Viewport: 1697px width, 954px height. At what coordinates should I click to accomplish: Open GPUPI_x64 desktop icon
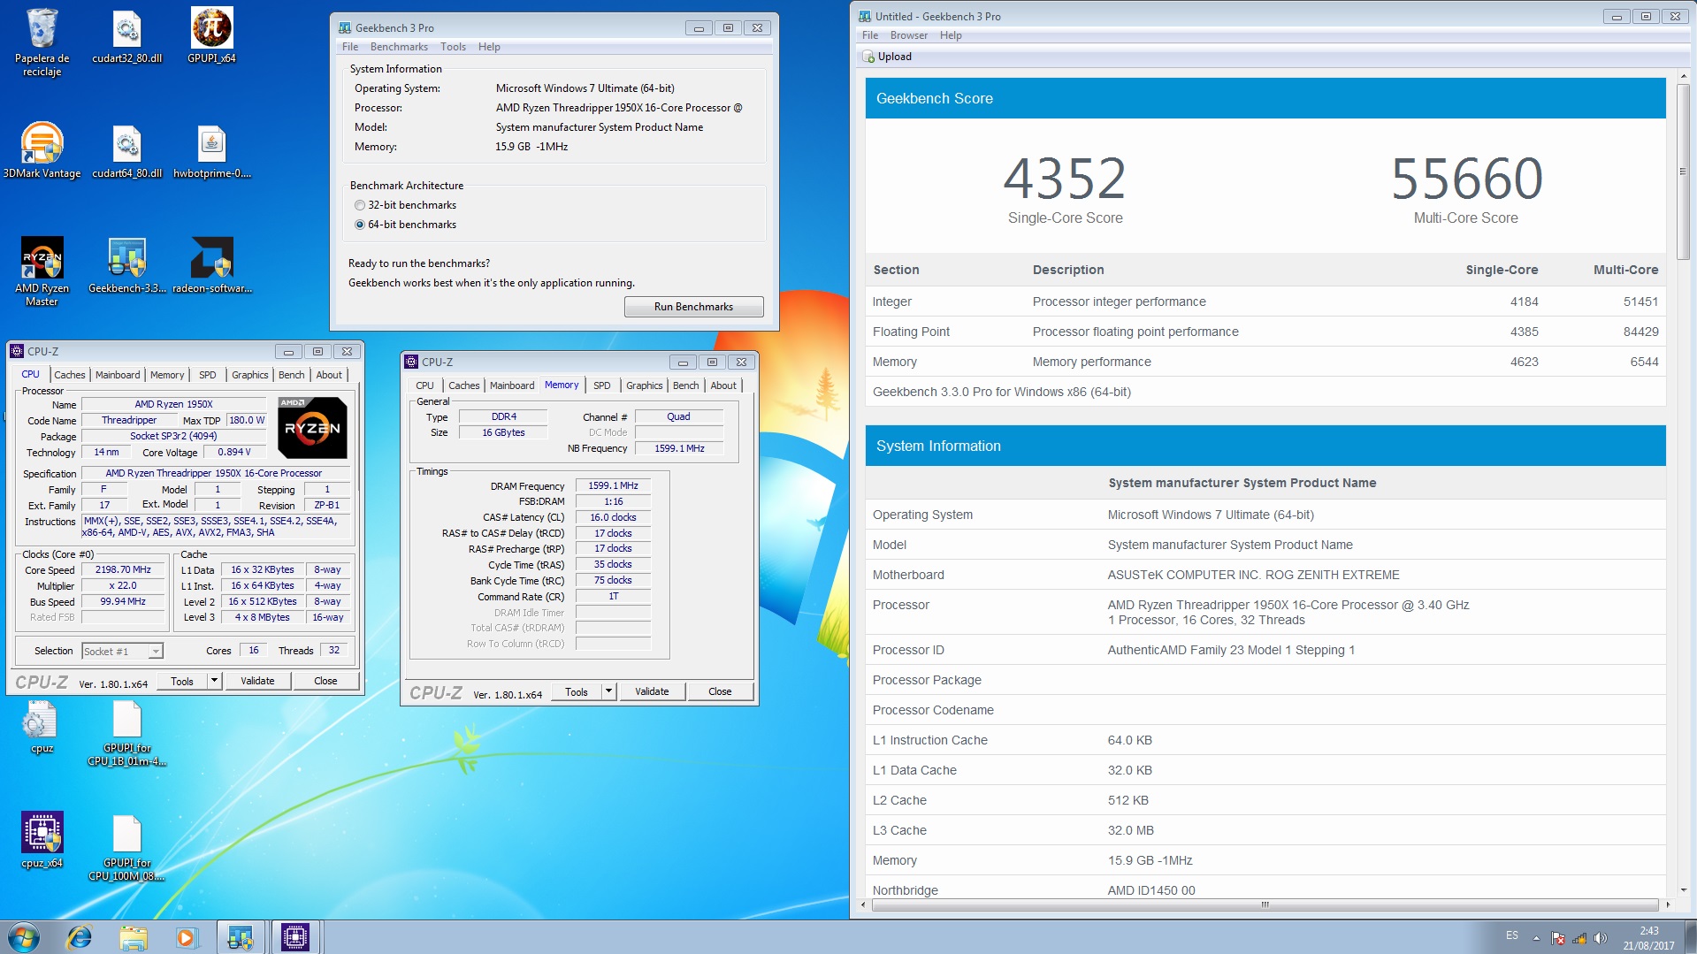212,36
